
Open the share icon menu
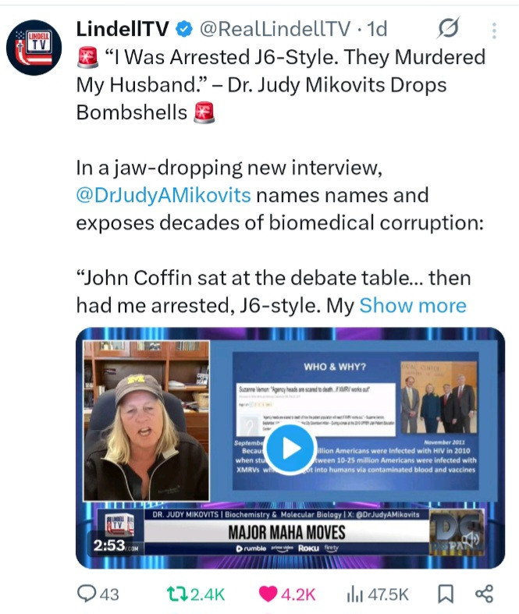coord(484,594)
